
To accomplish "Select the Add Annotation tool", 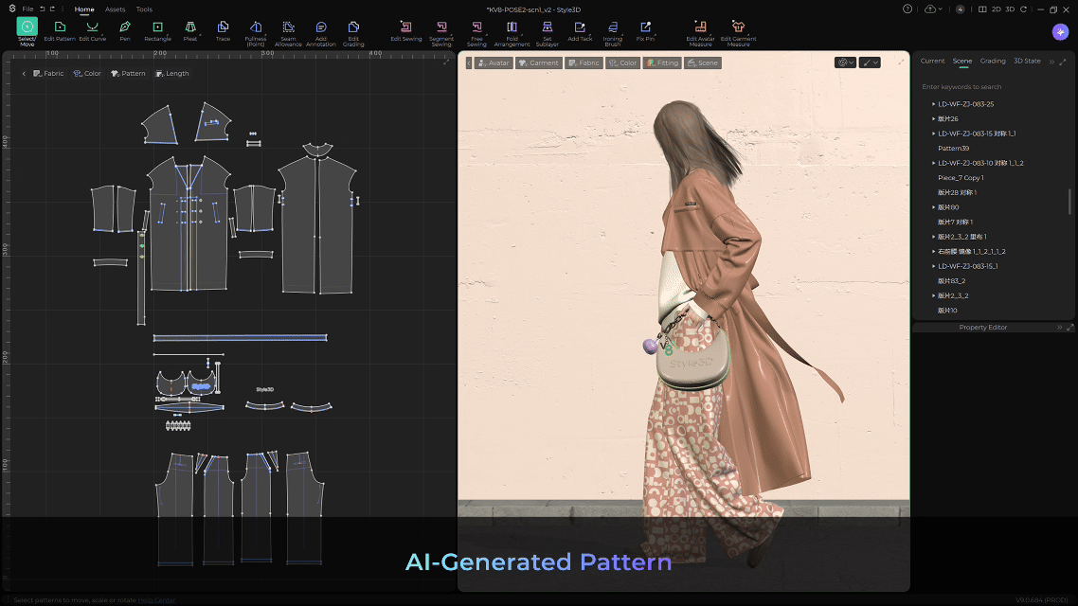I will (321, 28).
